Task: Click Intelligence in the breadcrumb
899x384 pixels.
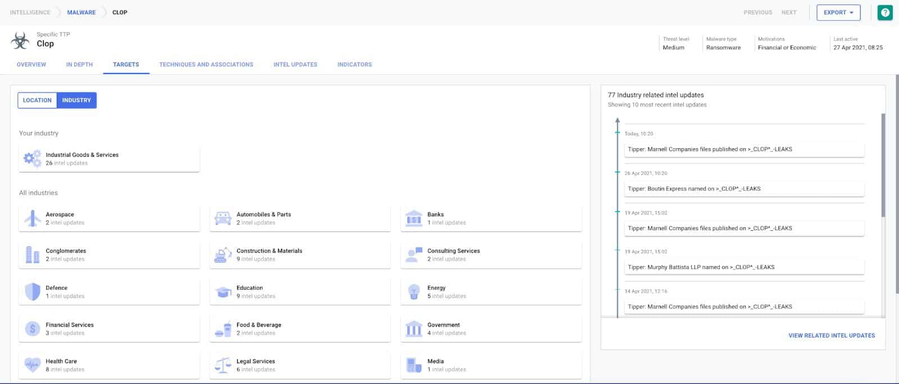Action: pos(30,12)
